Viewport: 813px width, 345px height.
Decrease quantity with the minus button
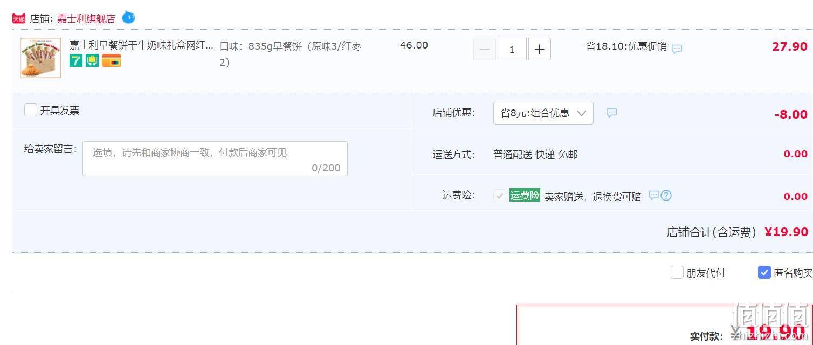pos(484,50)
